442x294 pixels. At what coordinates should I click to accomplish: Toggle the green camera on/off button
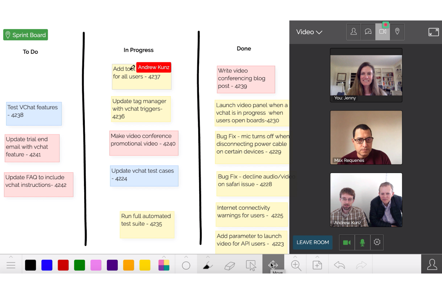[347, 242]
